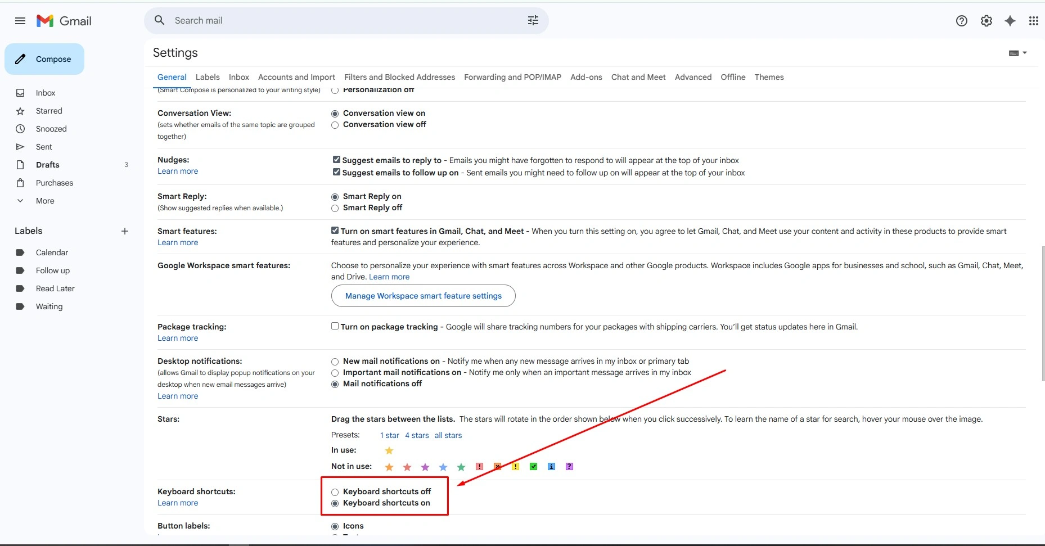Open the input tools keyboard dropdown

pos(1018,53)
